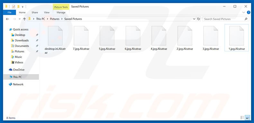254x123 pixels.
Task: Open Videos in navigation pane
Action: 19,62
